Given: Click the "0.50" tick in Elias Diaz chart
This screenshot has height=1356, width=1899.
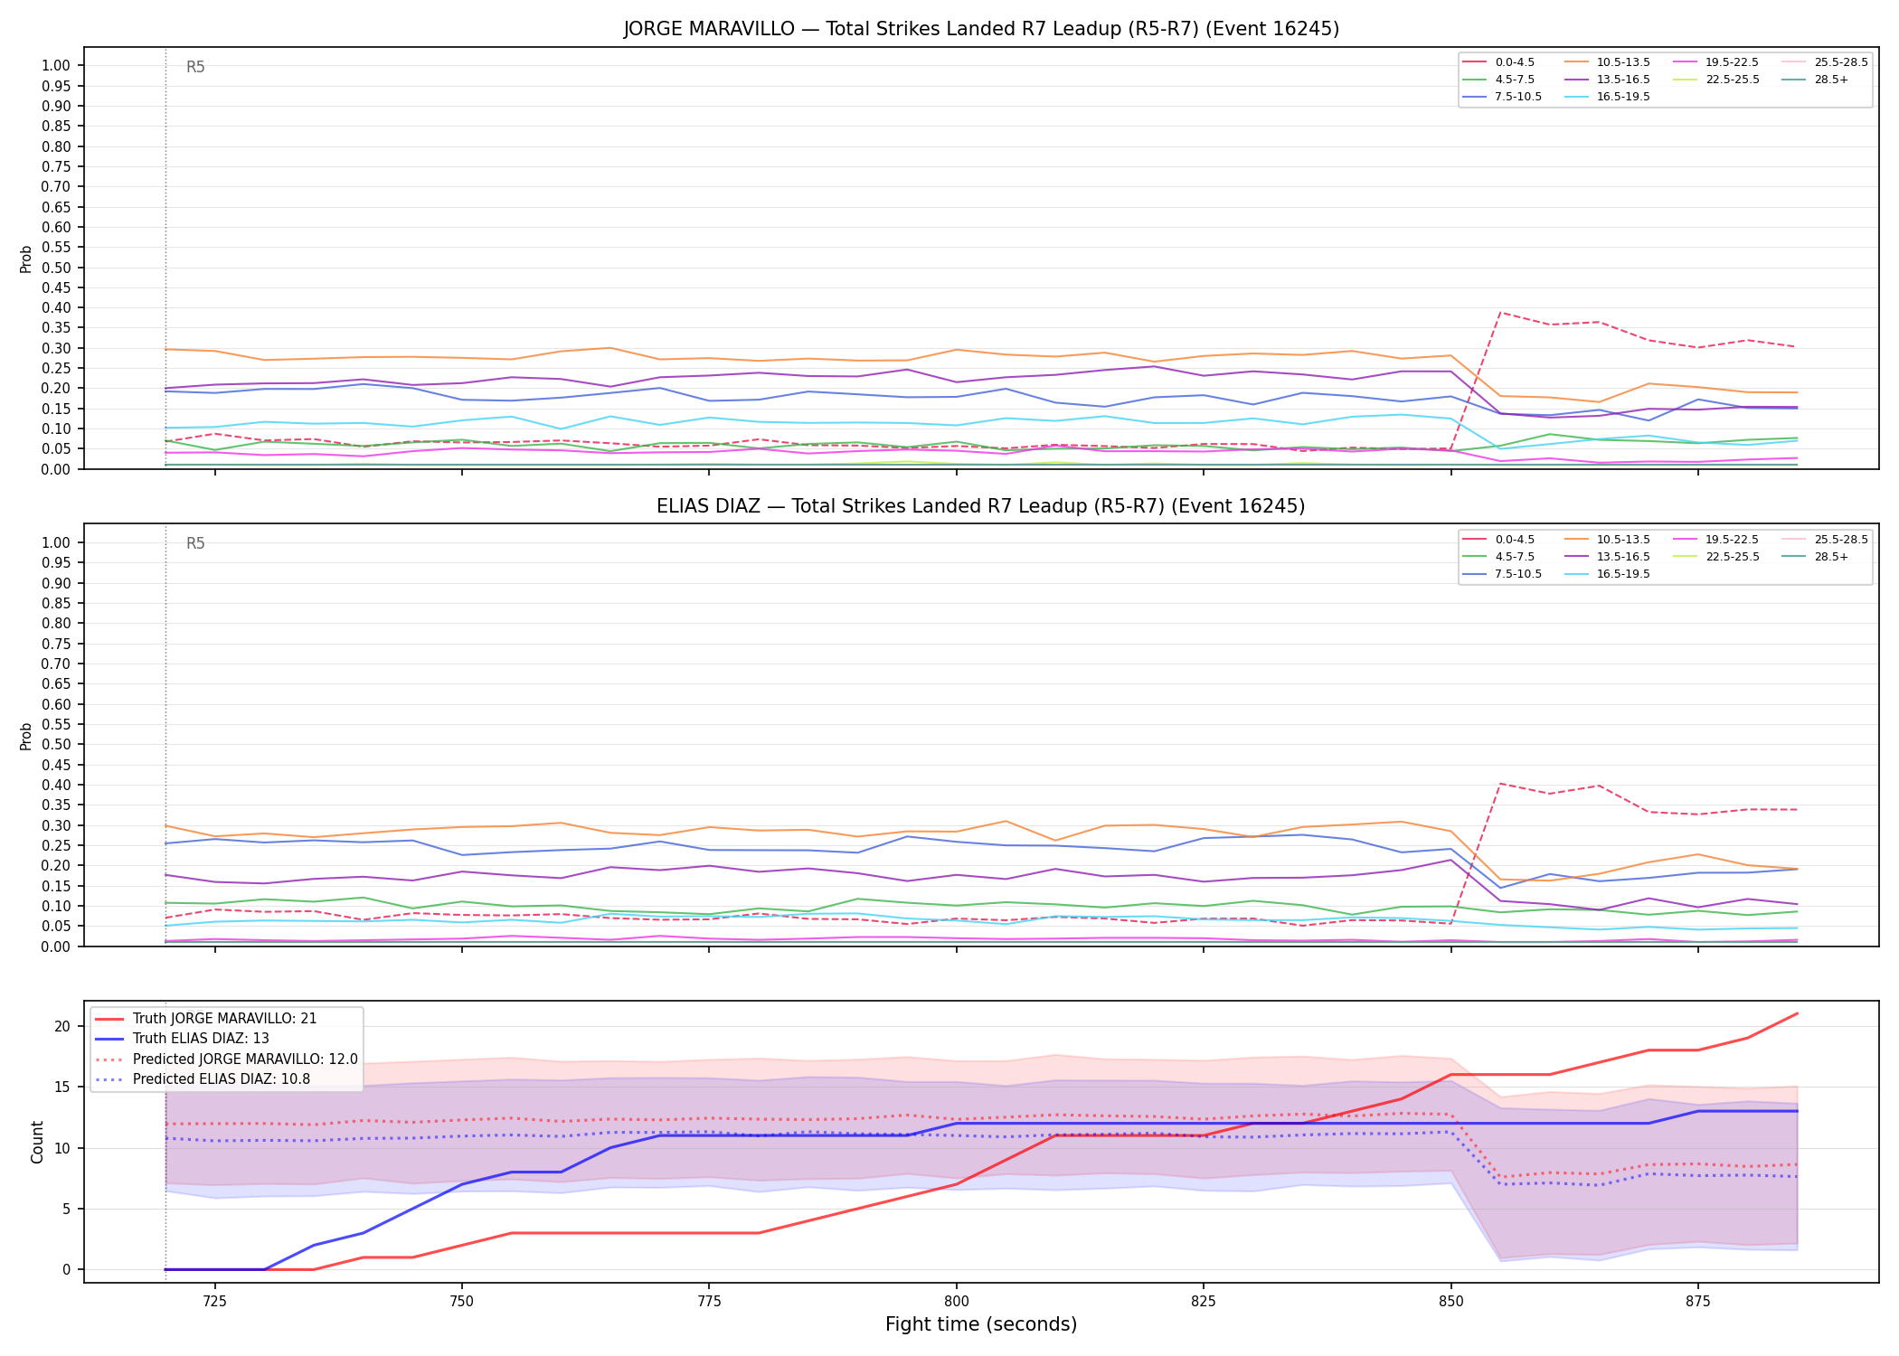Looking at the screenshot, I should coord(56,745).
